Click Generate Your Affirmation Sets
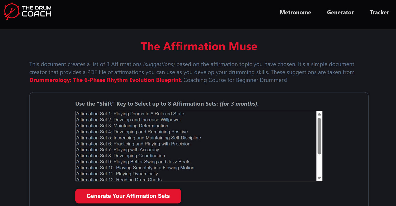 (x=128, y=196)
